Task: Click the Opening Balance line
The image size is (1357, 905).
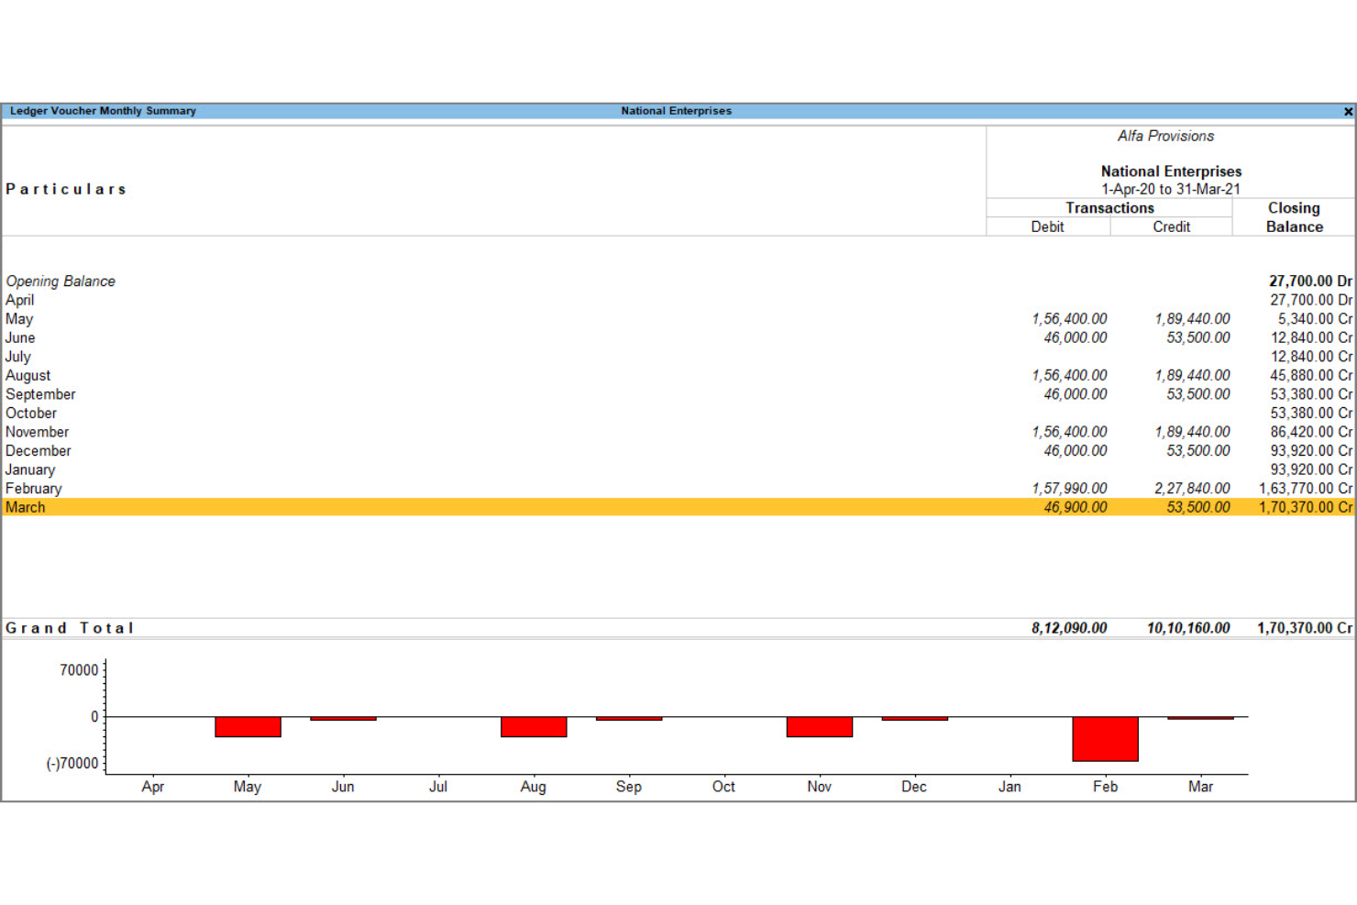Action: [x=61, y=281]
